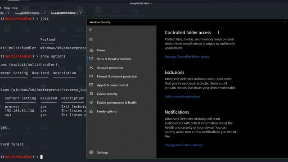Minimize the Windows Security window
The image size is (288, 162).
pos(285,22)
